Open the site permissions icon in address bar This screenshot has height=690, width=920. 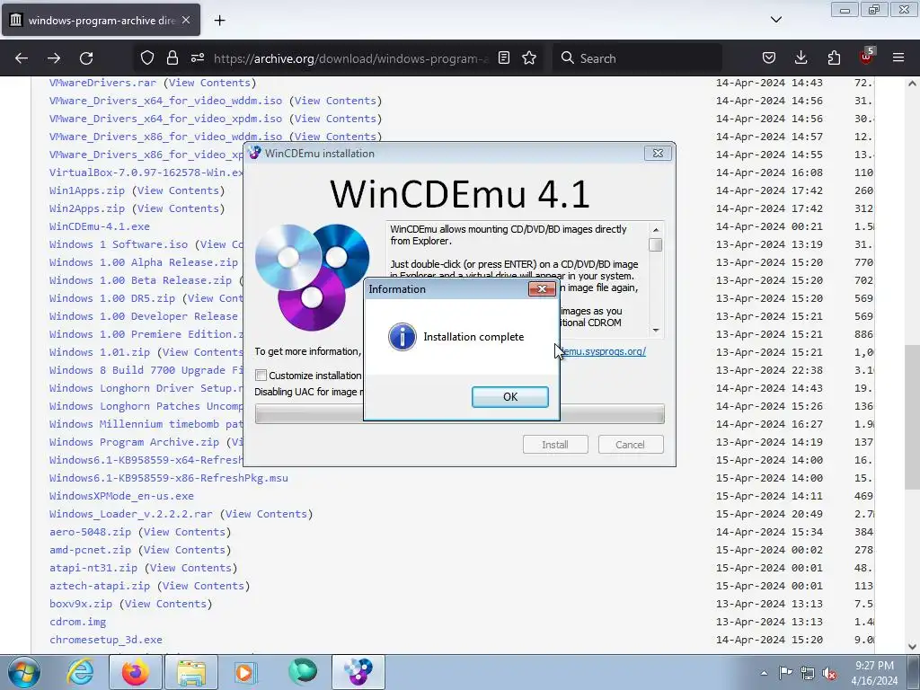point(197,57)
